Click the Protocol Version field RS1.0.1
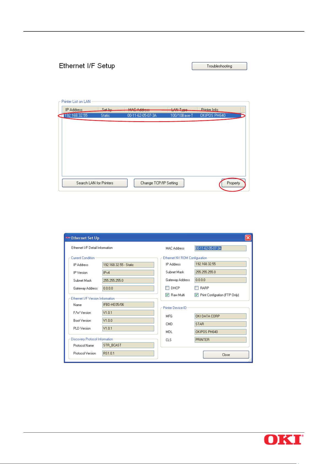This screenshot has height=464, width=328. point(128,353)
